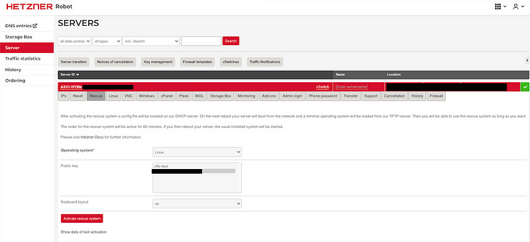
Task: Expand the all data centres dropdown
Action: pyautogui.click(x=74, y=41)
